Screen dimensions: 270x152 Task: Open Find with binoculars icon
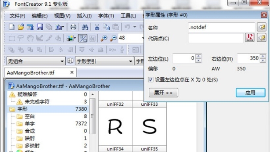point(85,27)
